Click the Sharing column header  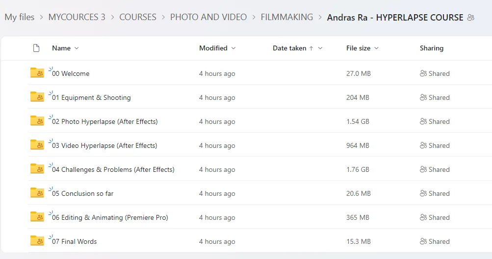[431, 48]
